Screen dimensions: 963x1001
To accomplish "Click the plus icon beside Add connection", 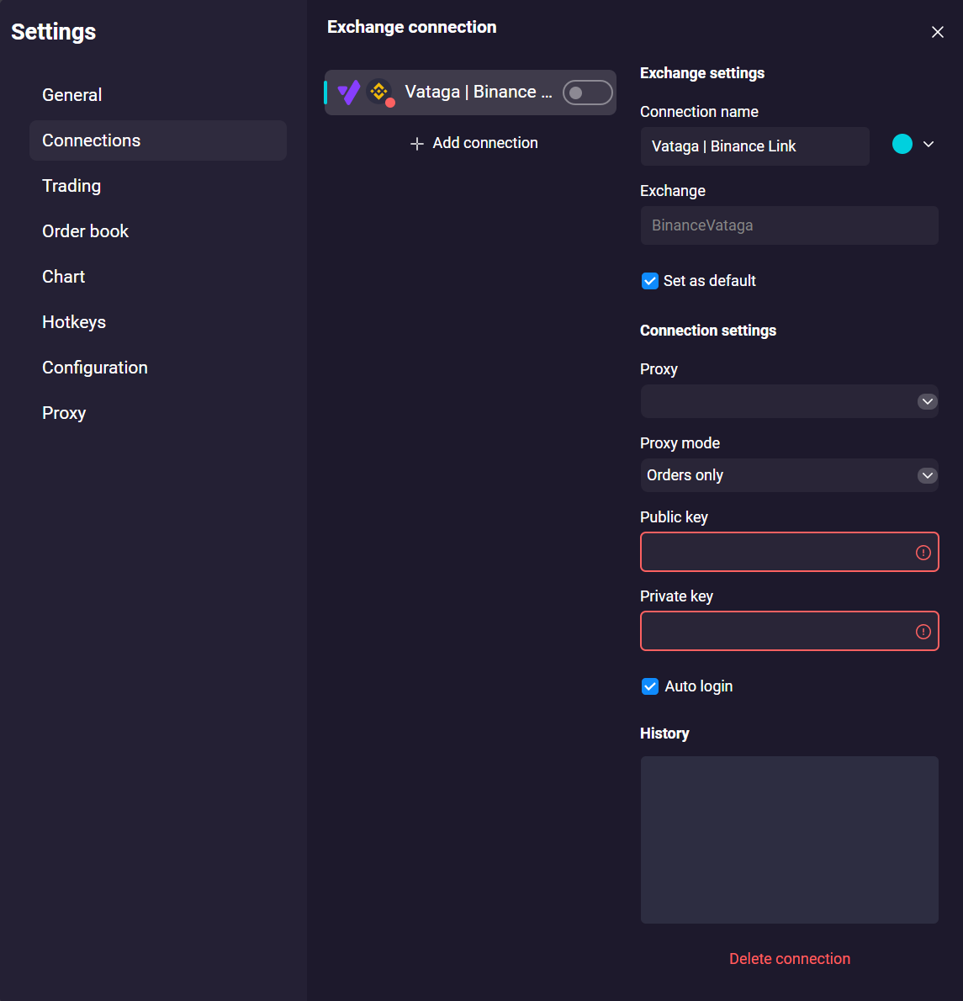I will coord(416,144).
